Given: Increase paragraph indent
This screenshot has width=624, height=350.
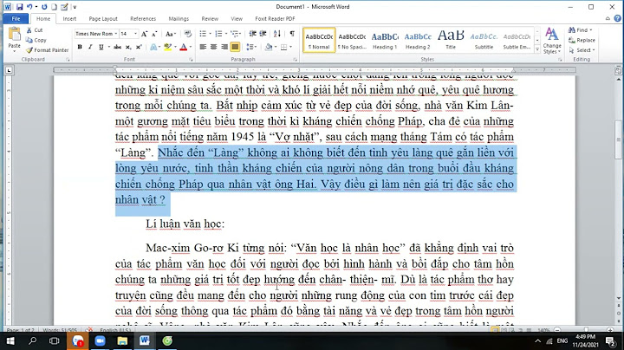Looking at the screenshot, I should (263, 34).
